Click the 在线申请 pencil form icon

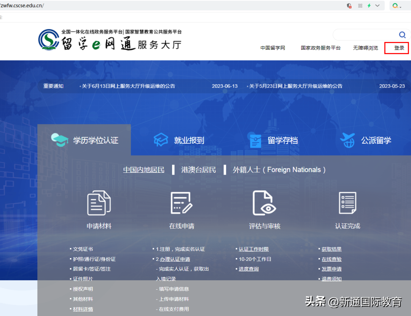tap(182, 203)
